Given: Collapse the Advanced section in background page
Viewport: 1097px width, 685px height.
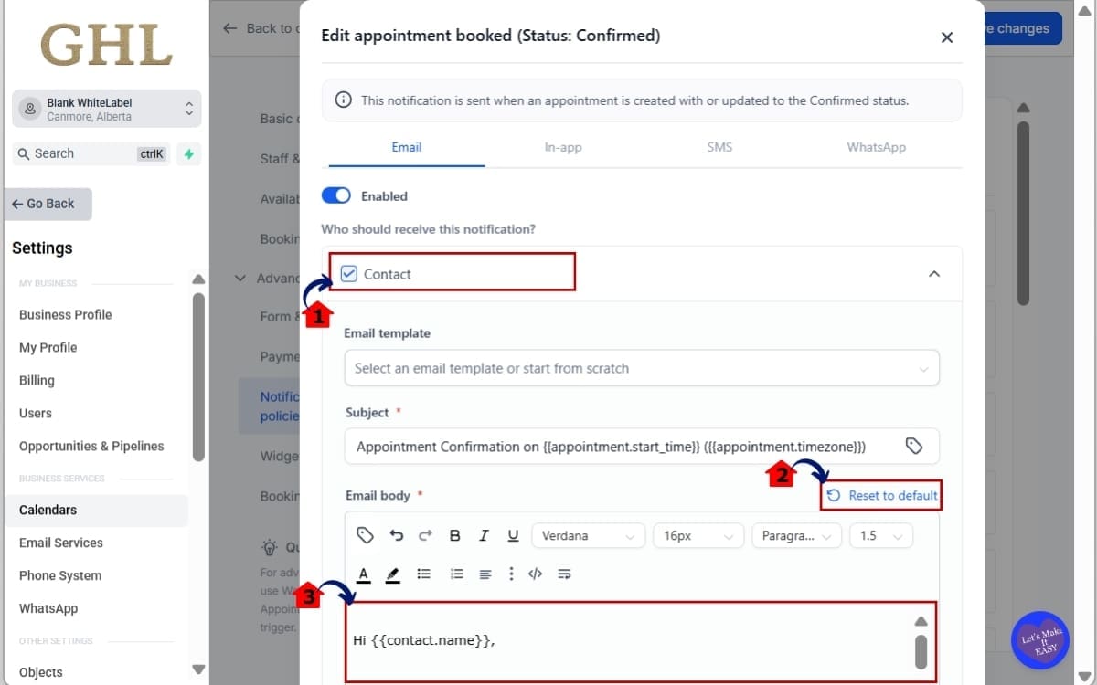Looking at the screenshot, I should pos(240,278).
